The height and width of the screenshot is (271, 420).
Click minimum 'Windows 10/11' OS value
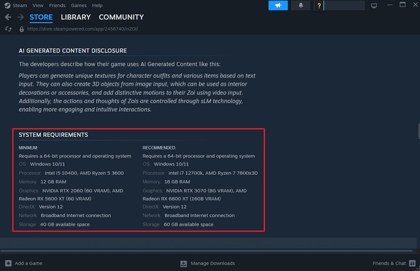tap(47, 164)
